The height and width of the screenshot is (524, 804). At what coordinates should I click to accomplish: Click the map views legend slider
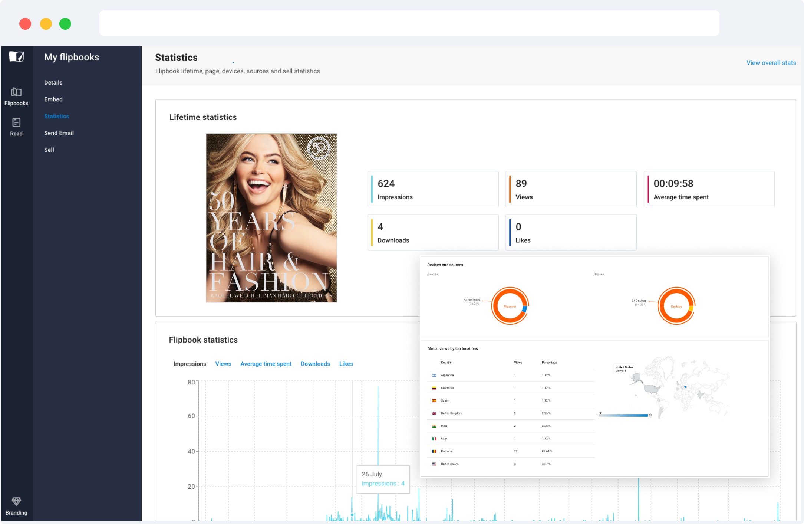coord(623,415)
